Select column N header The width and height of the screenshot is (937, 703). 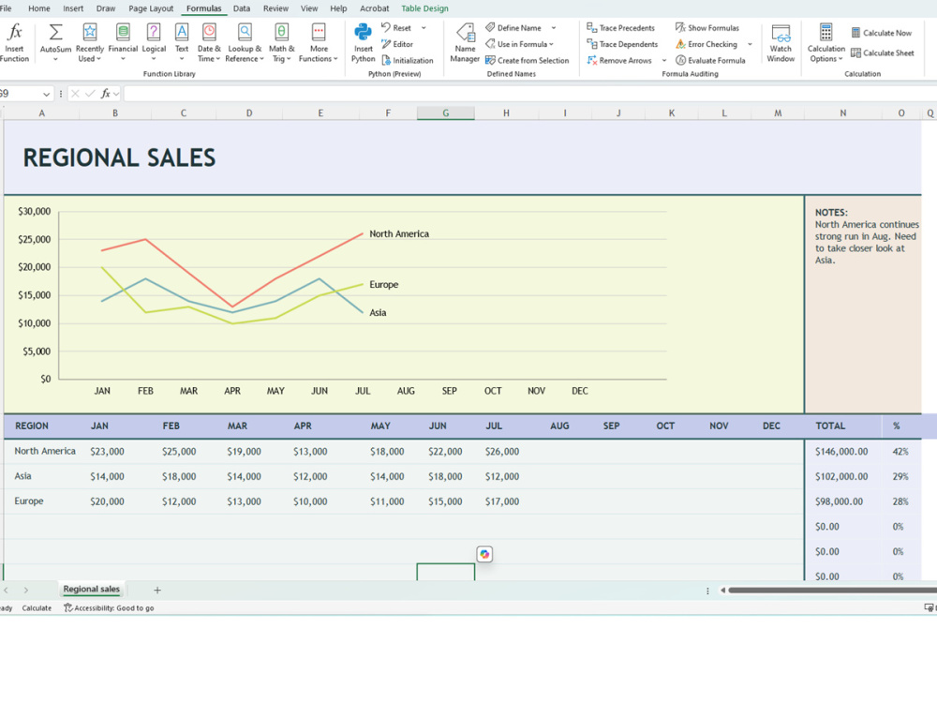click(842, 113)
